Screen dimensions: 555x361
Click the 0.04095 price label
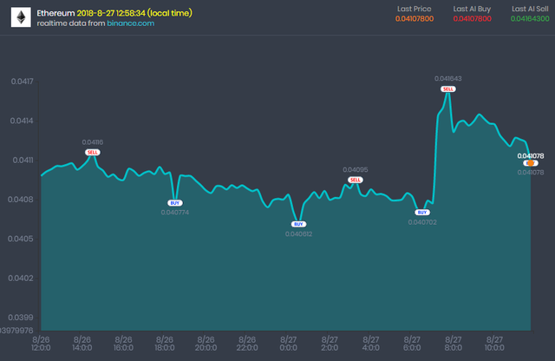(356, 170)
